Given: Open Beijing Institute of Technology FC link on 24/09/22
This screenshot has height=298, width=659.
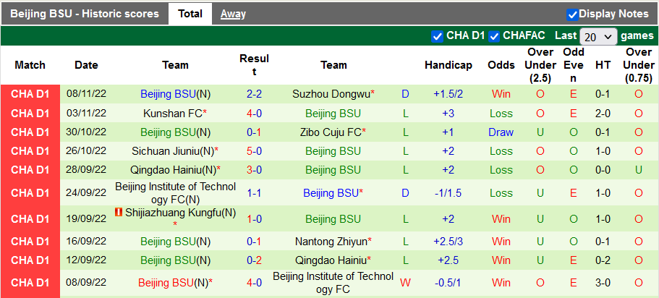Looking at the screenshot, I should point(176,193).
